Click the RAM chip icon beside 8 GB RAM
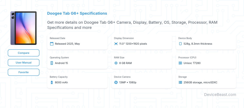Screen dimensions: 244x108 pos(116,63)
